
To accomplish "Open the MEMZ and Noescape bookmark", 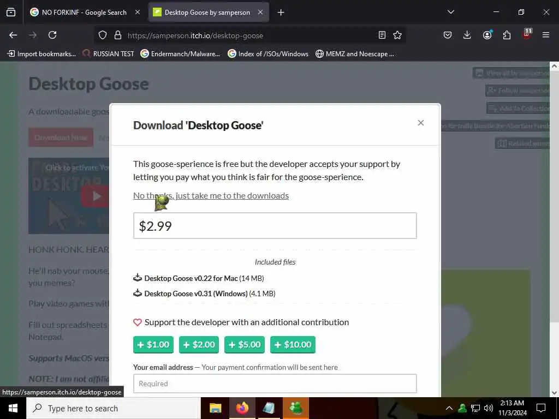I will (x=355, y=54).
